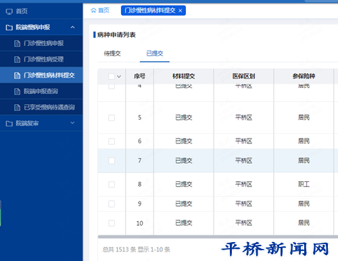Click the monitor icon beside 首页 in sidebar
Viewport: 338px width, 261px height.
9,11
